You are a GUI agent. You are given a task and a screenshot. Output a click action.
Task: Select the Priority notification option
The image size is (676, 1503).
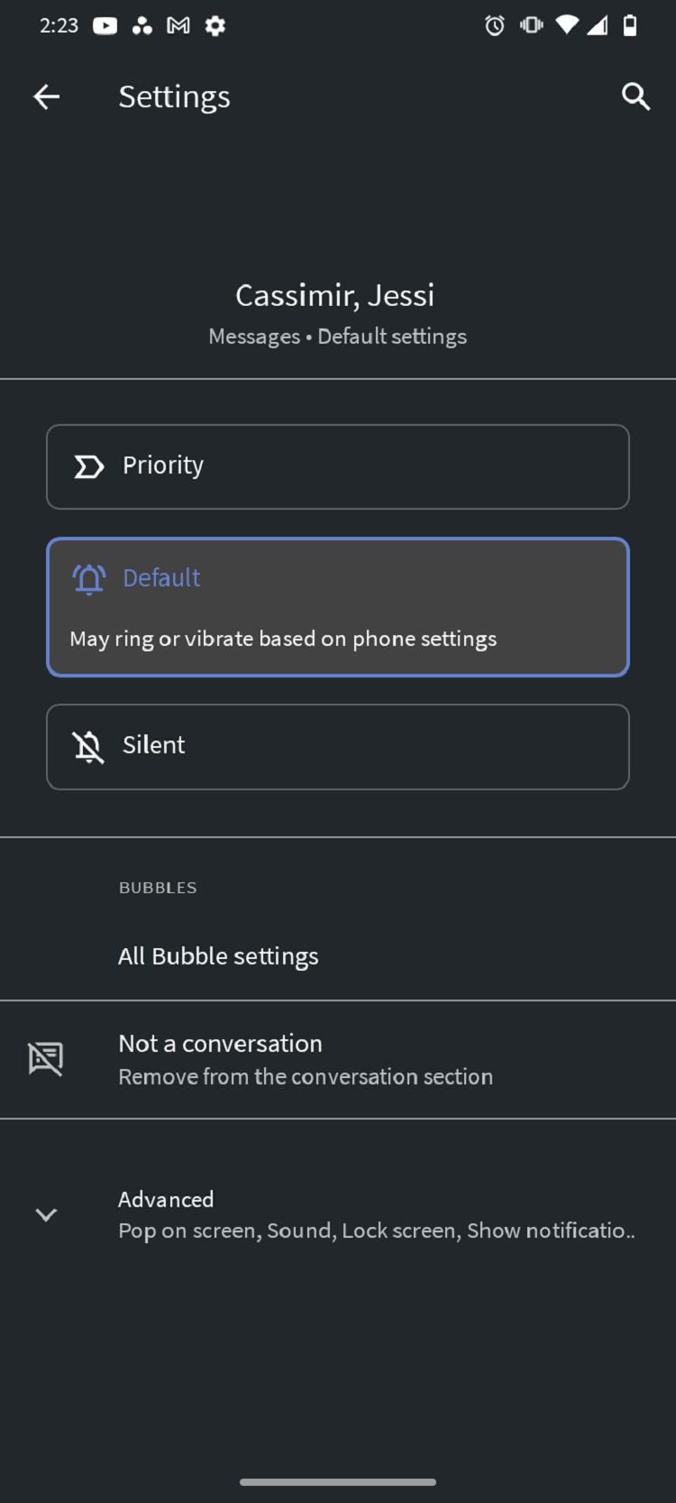tap(337, 466)
